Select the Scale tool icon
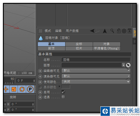Screen dimensions: 140x116 [x=14, y=89]
